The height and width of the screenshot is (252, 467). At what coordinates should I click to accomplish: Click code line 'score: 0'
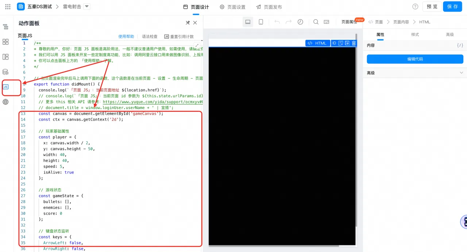coord(53,213)
